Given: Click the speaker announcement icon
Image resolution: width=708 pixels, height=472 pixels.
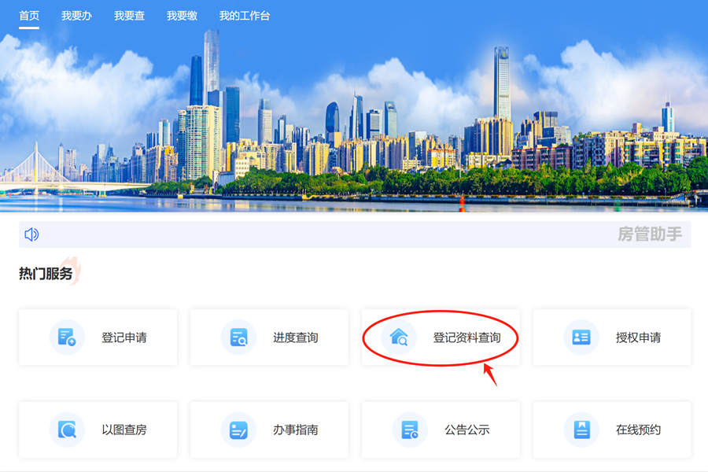Looking at the screenshot, I should (31, 234).
